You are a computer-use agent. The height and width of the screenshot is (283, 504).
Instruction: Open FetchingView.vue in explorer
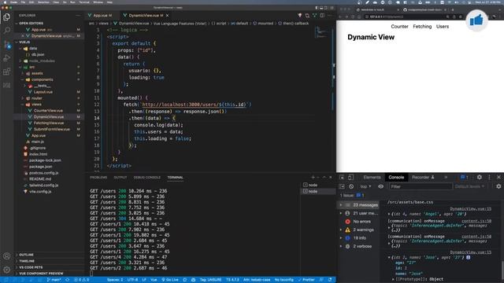(x=49, y=123)
